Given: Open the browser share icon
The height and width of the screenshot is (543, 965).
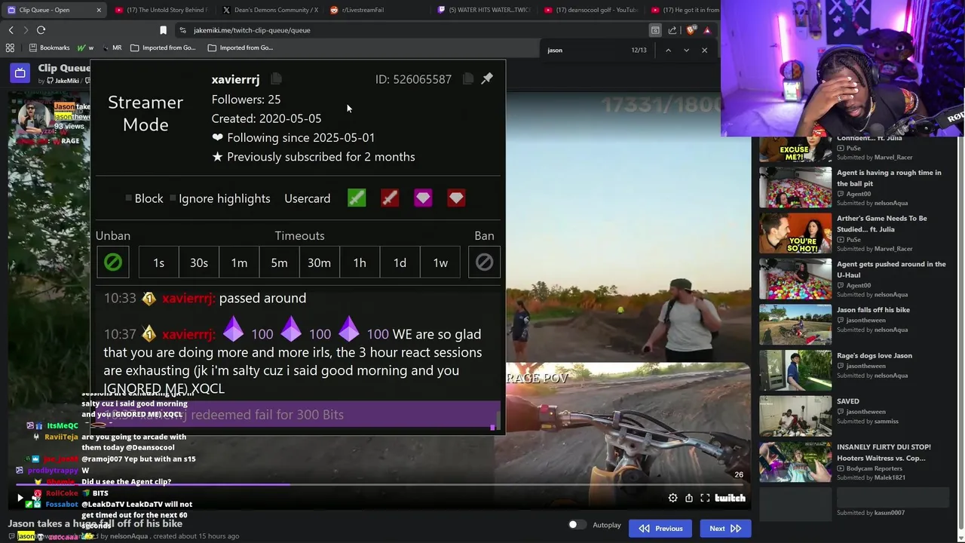Looking at the screenshot, I should click(672, 30).
